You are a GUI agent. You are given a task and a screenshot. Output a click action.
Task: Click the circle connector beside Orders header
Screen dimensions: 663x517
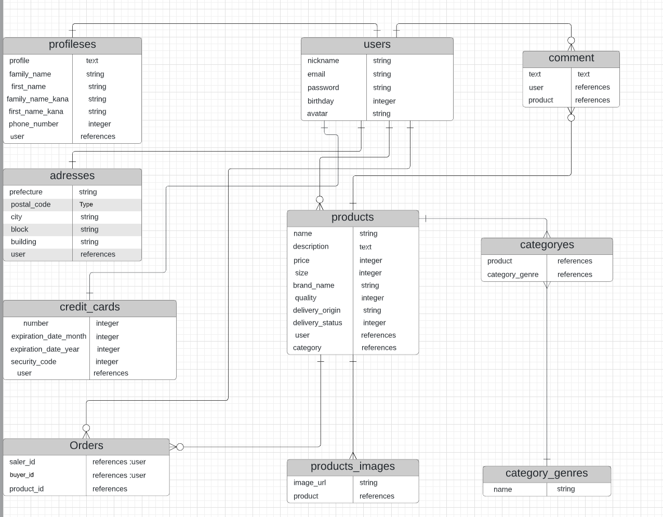(180, 447)
